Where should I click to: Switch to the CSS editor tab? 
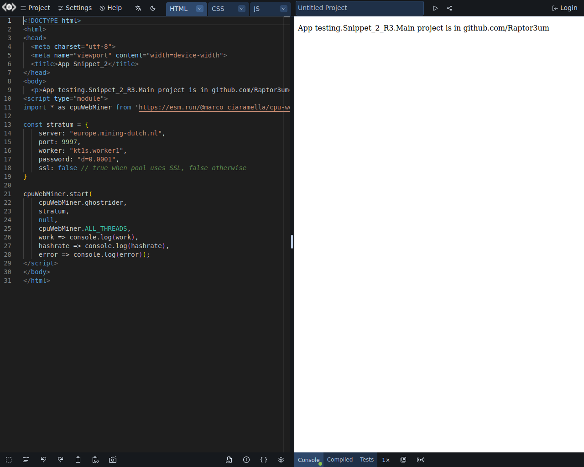coord(218,9)
